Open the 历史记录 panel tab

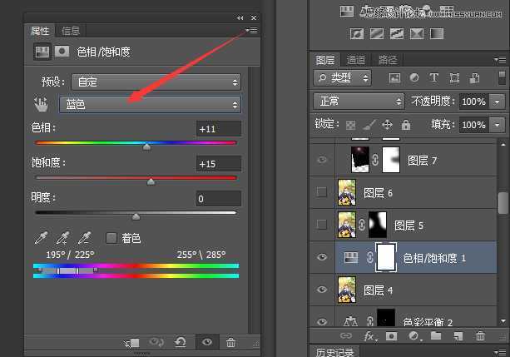pos(334,353)
